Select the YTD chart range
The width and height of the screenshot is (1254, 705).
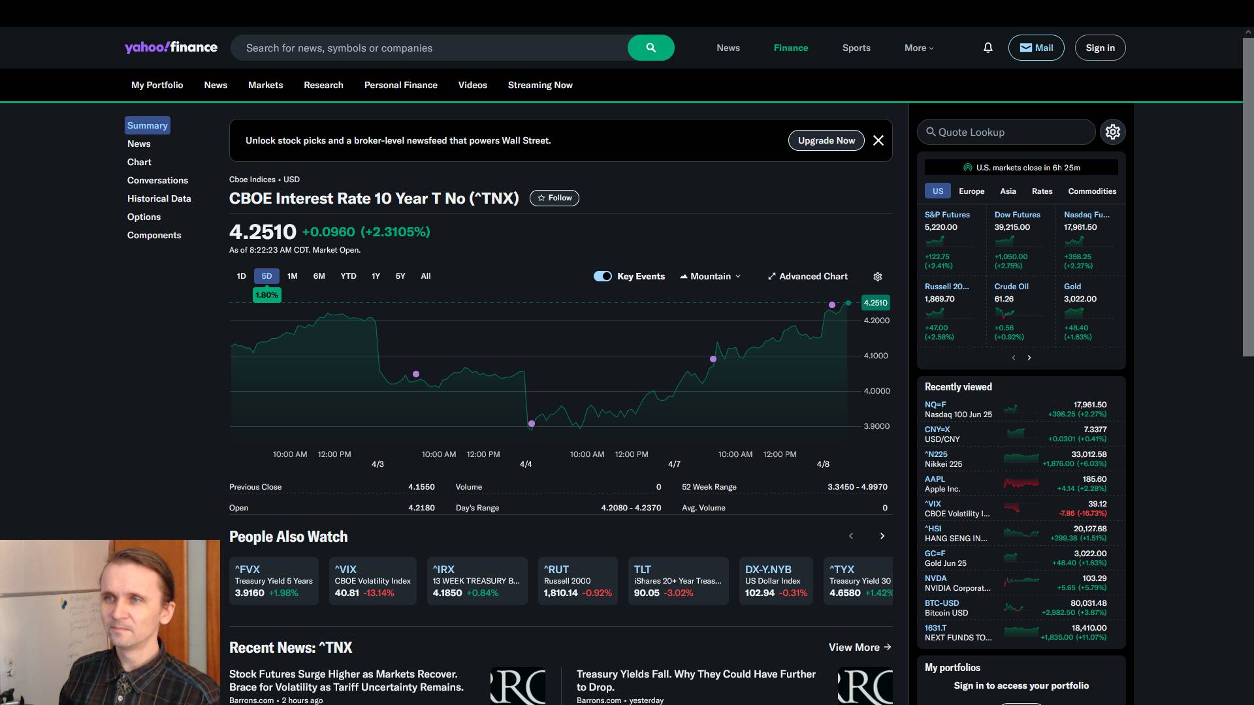[x=348, y=276]
